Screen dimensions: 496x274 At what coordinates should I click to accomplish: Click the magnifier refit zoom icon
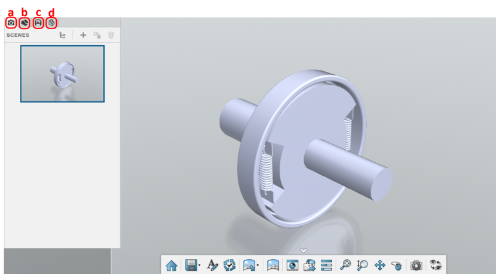tap(345, 265)
